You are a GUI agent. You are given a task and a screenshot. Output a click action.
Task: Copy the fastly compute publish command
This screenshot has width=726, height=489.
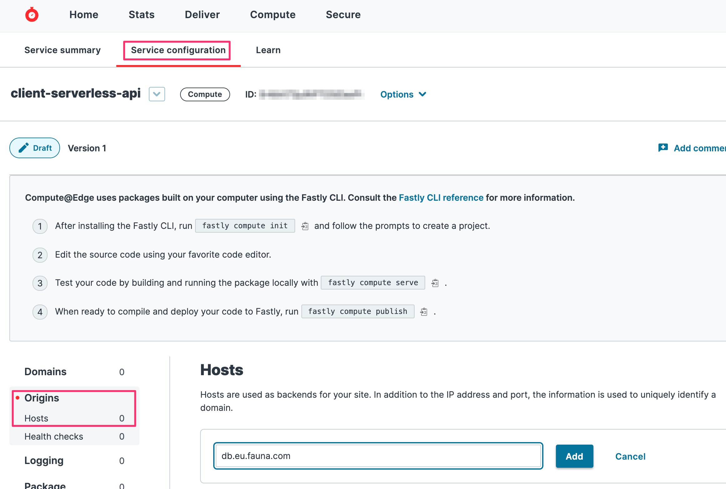click(x=424, y=312)
